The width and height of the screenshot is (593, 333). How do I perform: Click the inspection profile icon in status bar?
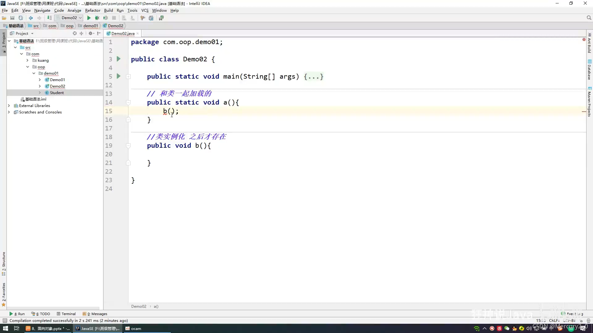[x=588, y=321]
